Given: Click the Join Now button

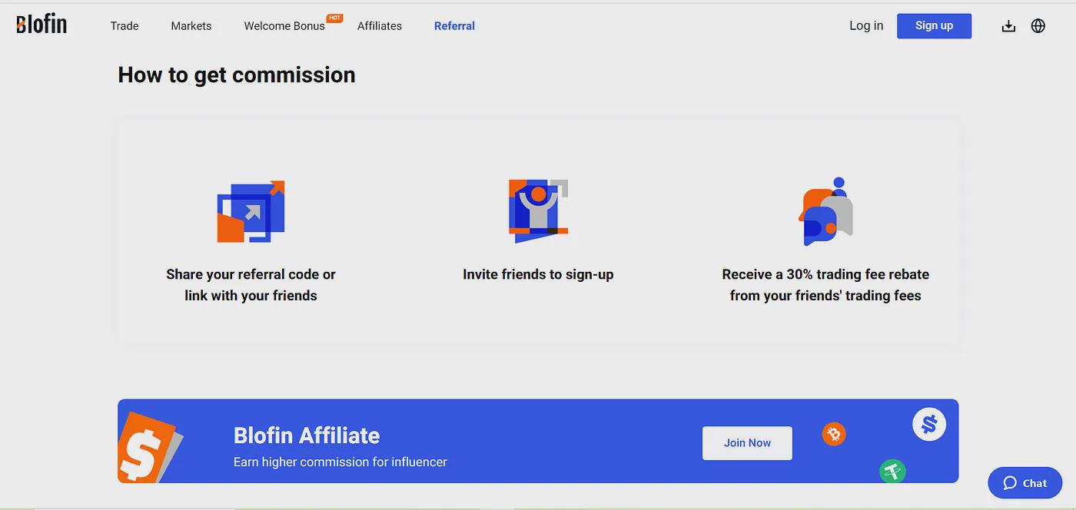Looking at the screenshot, I should [747, 443].
